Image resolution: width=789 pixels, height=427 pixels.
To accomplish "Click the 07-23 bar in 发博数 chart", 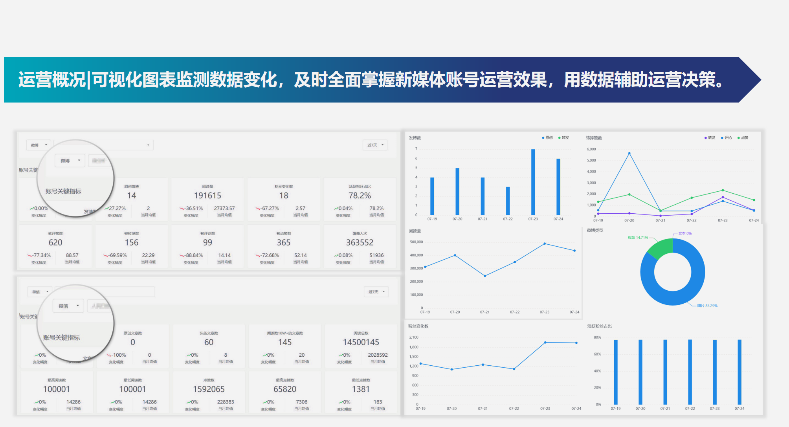I will (533, 182).
